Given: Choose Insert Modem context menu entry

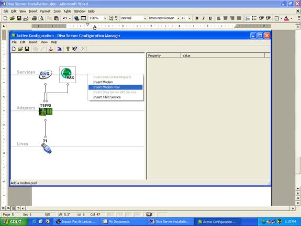Looking at the screenshot, I should (x=115, y=82).
